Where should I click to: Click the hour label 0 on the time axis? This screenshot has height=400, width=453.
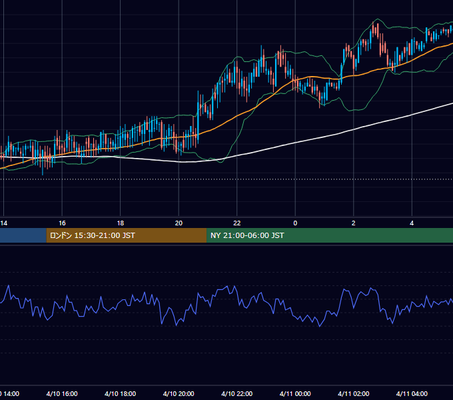tap(295, 223)
